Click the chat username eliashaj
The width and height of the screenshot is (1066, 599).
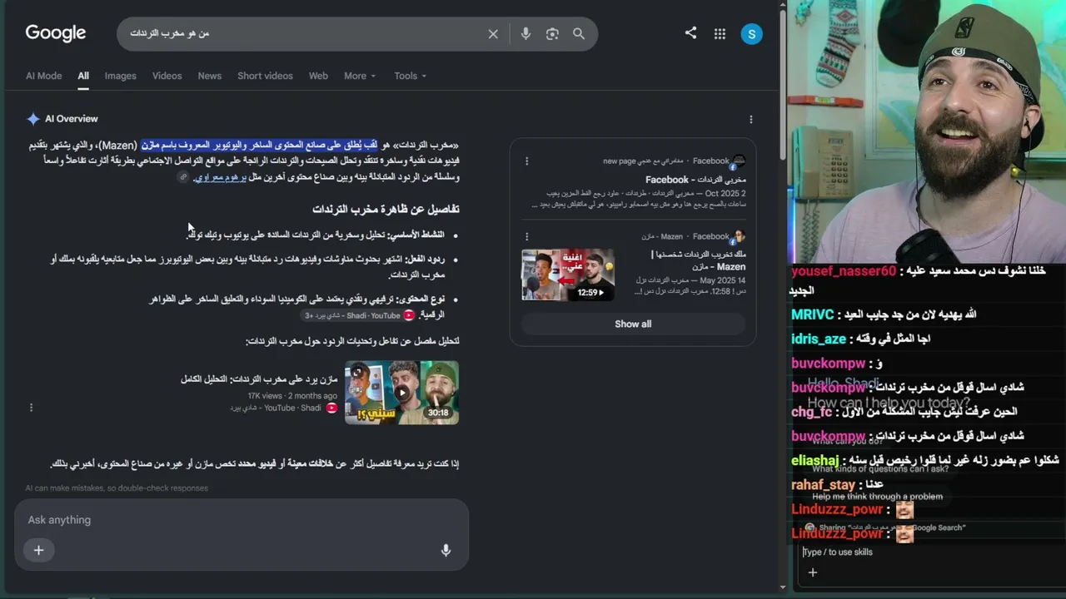tap(815, 460)
